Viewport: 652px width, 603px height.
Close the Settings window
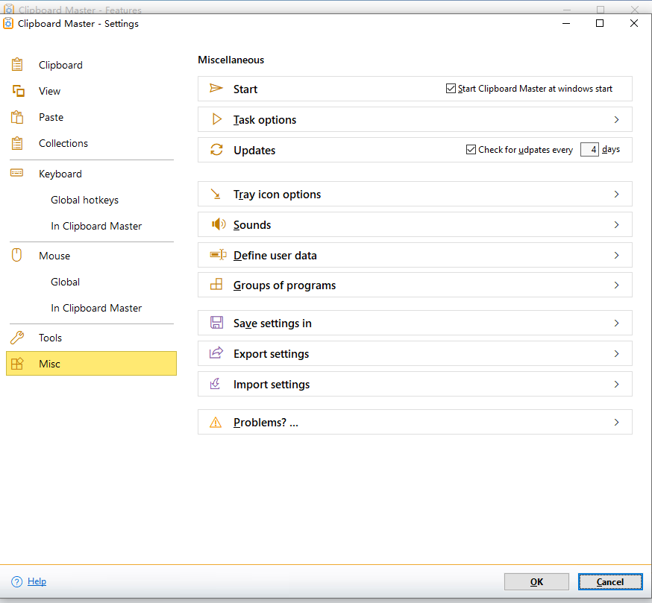(x=633, y=23)
